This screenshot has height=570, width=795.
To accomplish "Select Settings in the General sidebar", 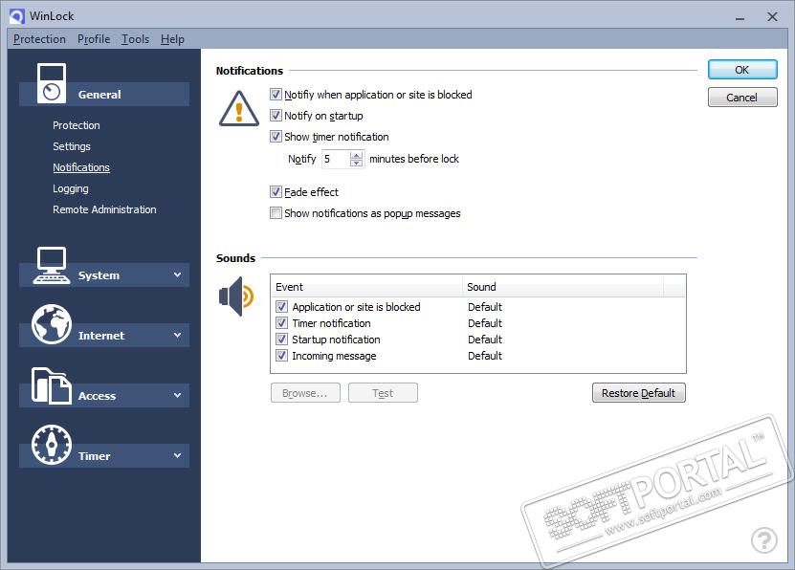I will tap(72, 146).
